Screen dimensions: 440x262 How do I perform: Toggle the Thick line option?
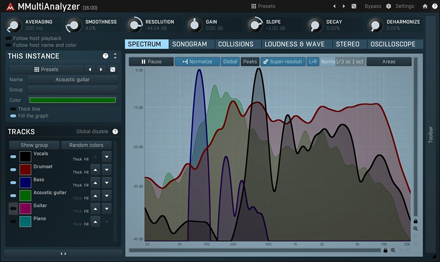point(13,109)
